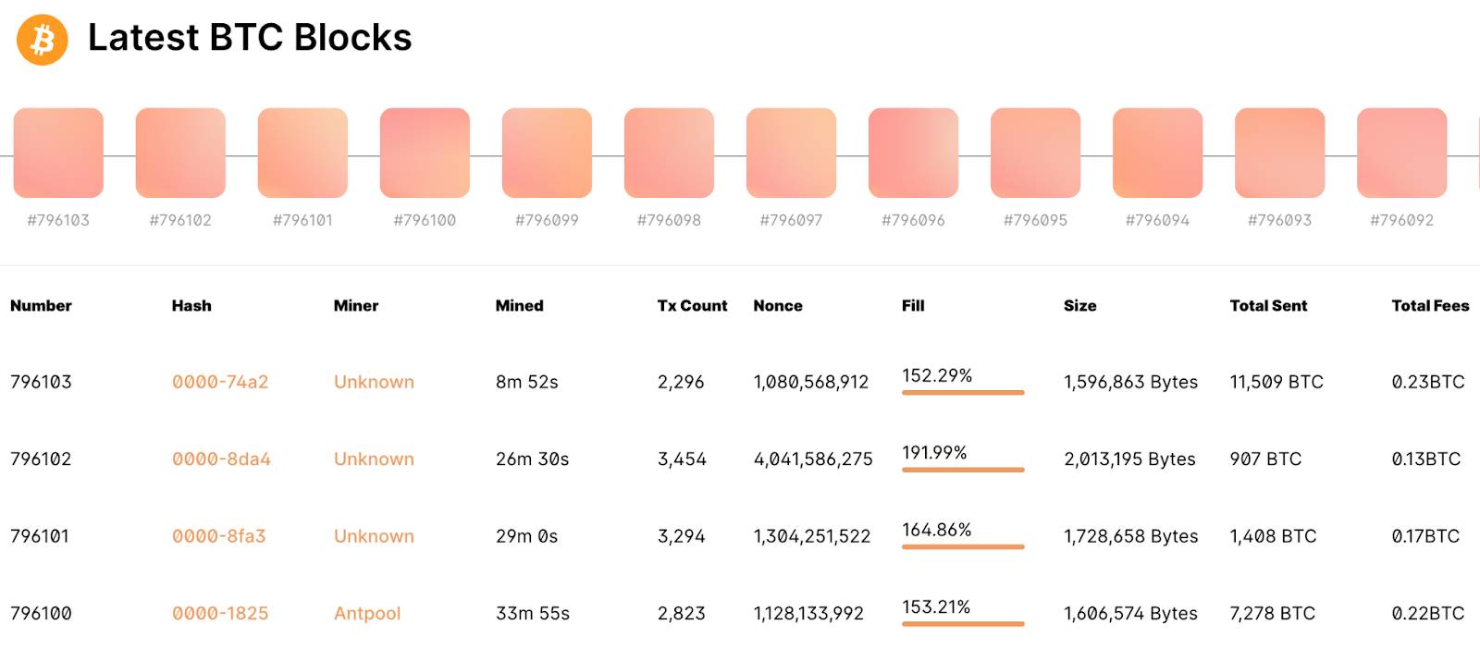Click the Total Fees column header

pyautogui.click(x=1430, y=305)
